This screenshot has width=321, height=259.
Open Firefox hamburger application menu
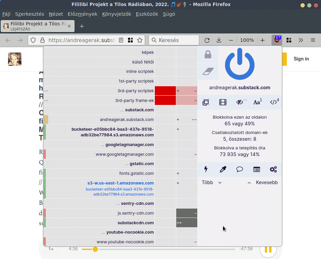(313, 40)
